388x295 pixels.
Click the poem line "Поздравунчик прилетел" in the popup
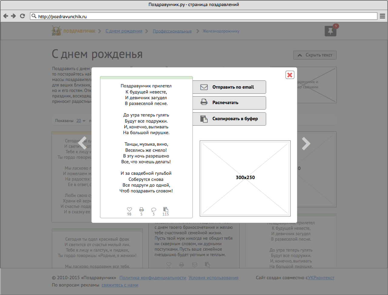tap(146, 86)
